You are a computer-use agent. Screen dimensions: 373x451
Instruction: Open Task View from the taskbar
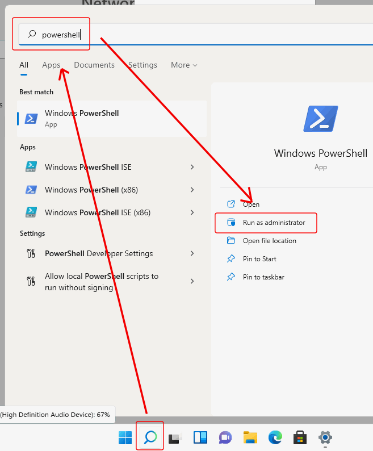(x=175, y=438)
